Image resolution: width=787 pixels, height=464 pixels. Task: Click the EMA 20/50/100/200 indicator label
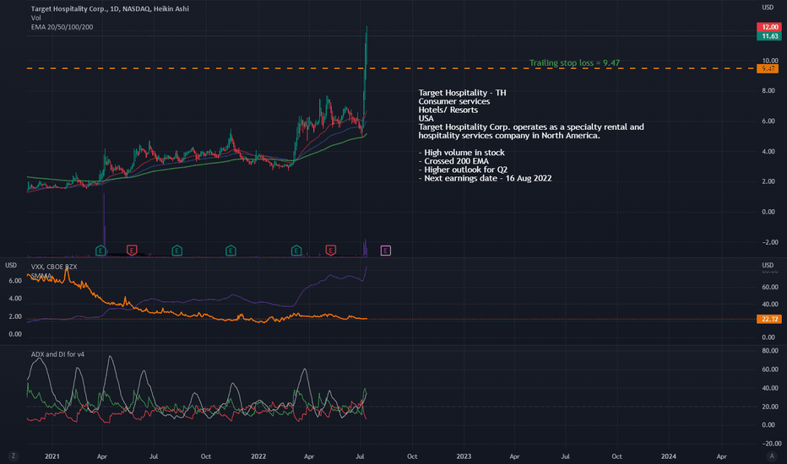[x=62, y=27]
